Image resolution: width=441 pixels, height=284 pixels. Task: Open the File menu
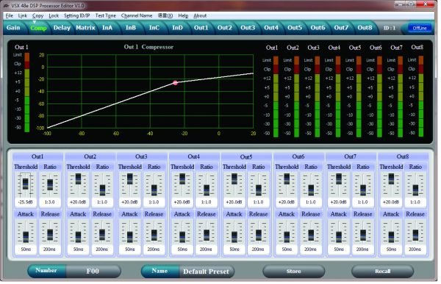click(10, 15)
